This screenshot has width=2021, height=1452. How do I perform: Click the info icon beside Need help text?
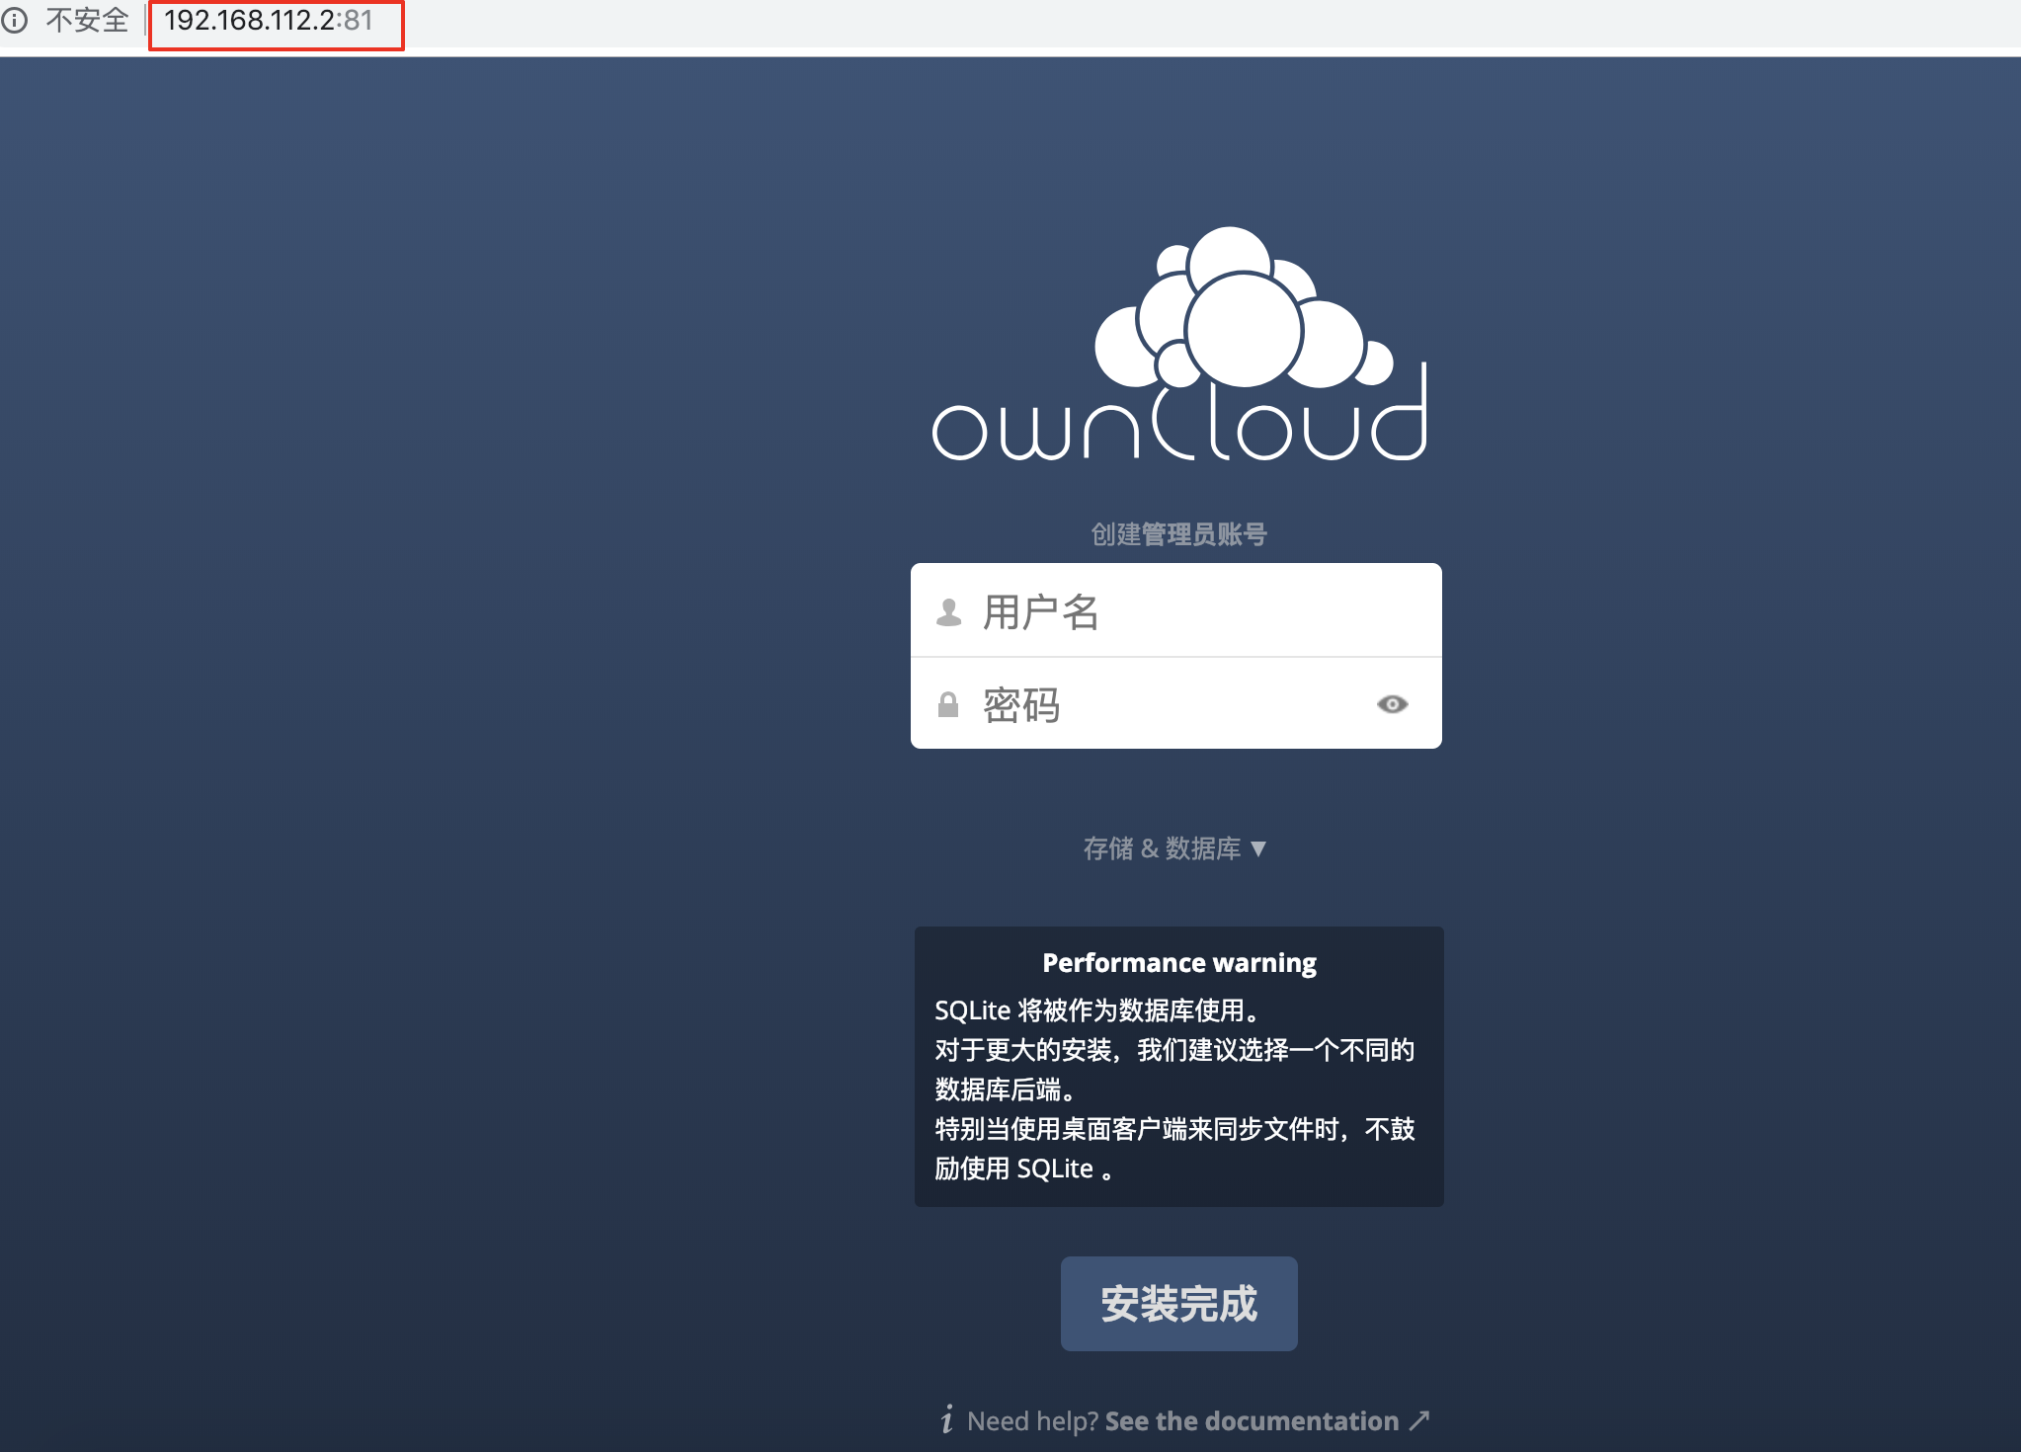(x=946, y=1419)
